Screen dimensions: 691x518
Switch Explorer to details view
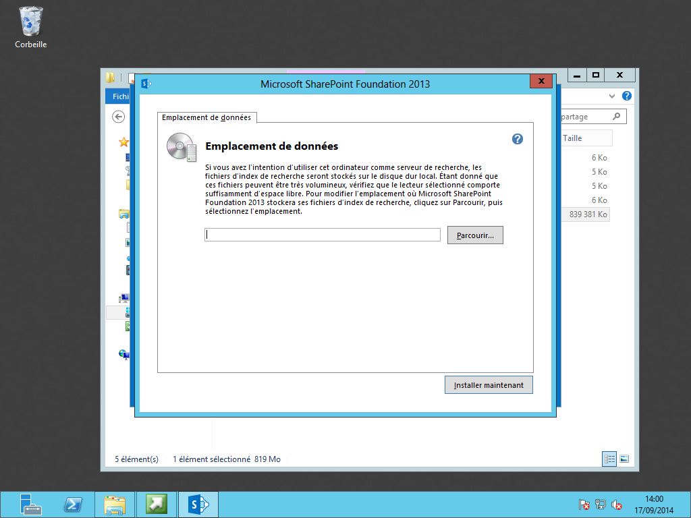609,459
